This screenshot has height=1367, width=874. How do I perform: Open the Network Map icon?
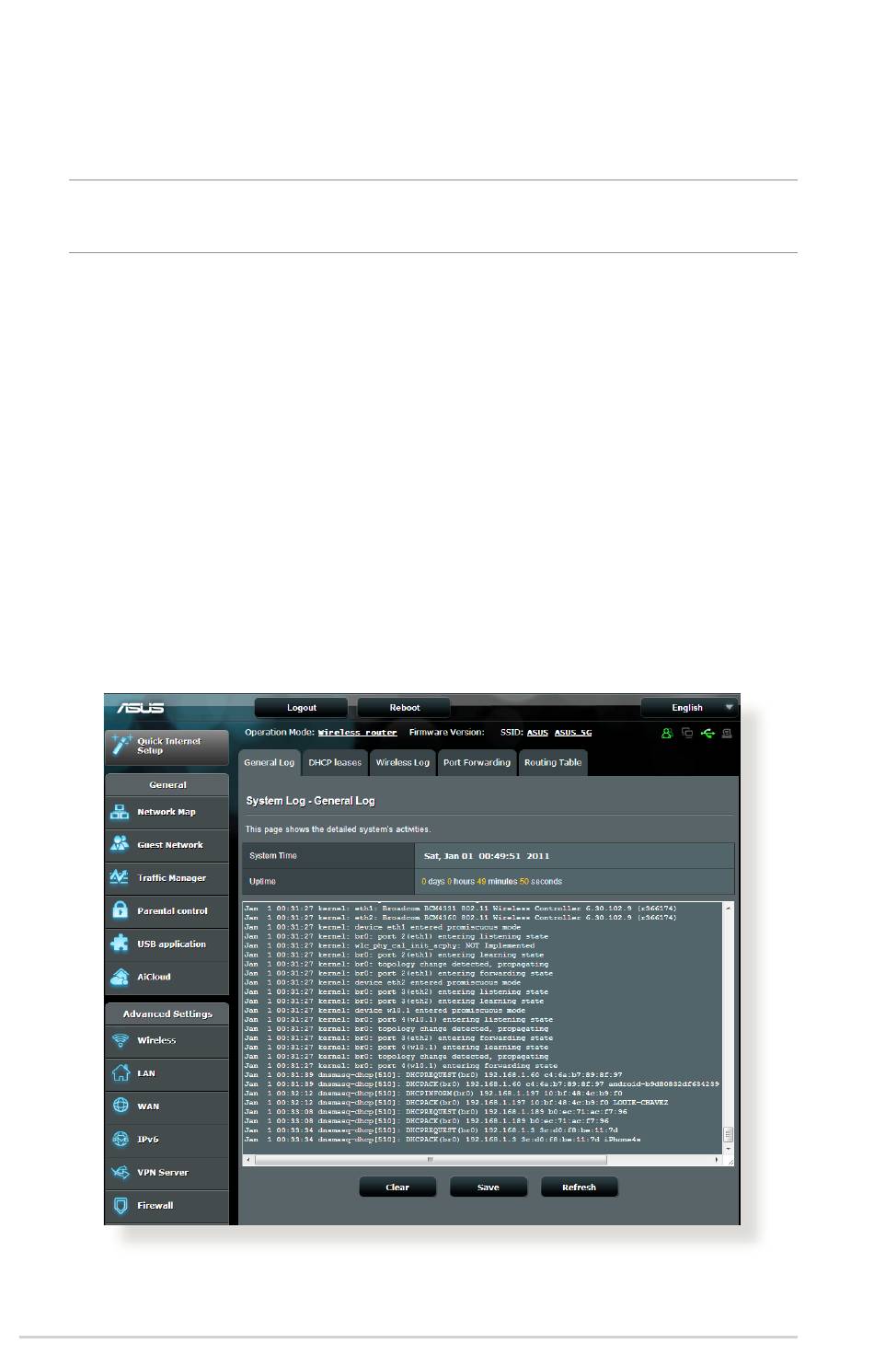120,812
